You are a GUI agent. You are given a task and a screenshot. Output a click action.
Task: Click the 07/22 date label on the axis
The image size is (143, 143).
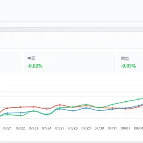(20, 128)
